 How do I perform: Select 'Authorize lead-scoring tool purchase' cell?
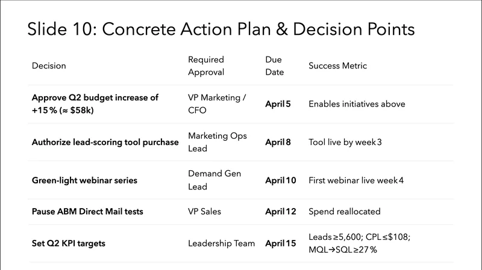coord(105,142)
